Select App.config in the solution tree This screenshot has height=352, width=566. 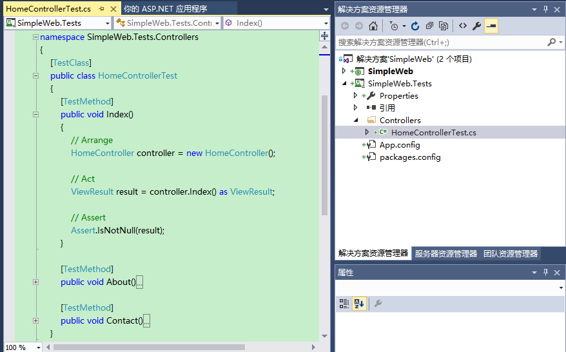[399, 145]
